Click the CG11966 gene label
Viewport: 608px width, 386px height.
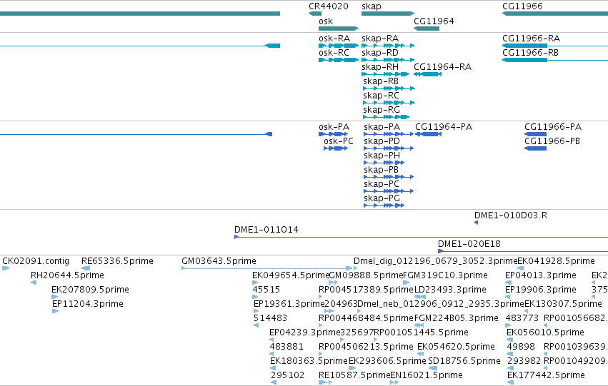[522, 6]
